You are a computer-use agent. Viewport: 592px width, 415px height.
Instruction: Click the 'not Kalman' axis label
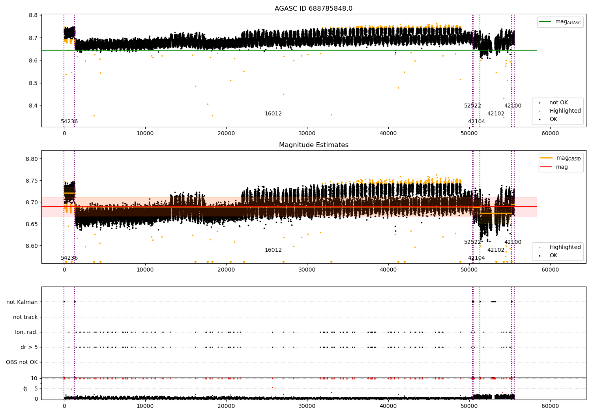(22, 302)
